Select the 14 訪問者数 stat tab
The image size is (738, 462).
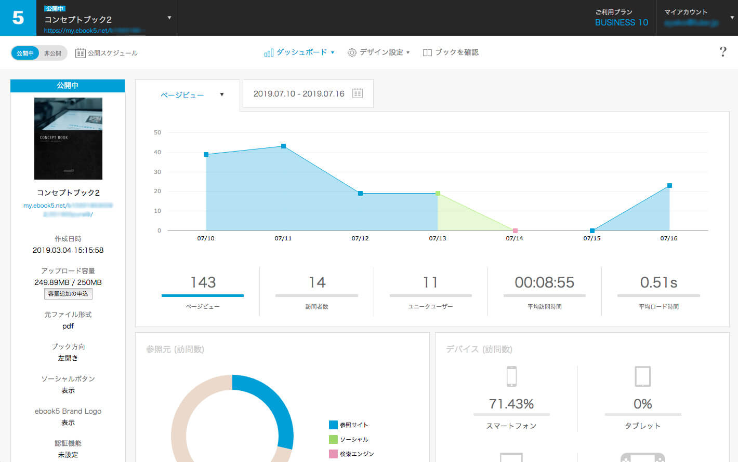[317, 291]
